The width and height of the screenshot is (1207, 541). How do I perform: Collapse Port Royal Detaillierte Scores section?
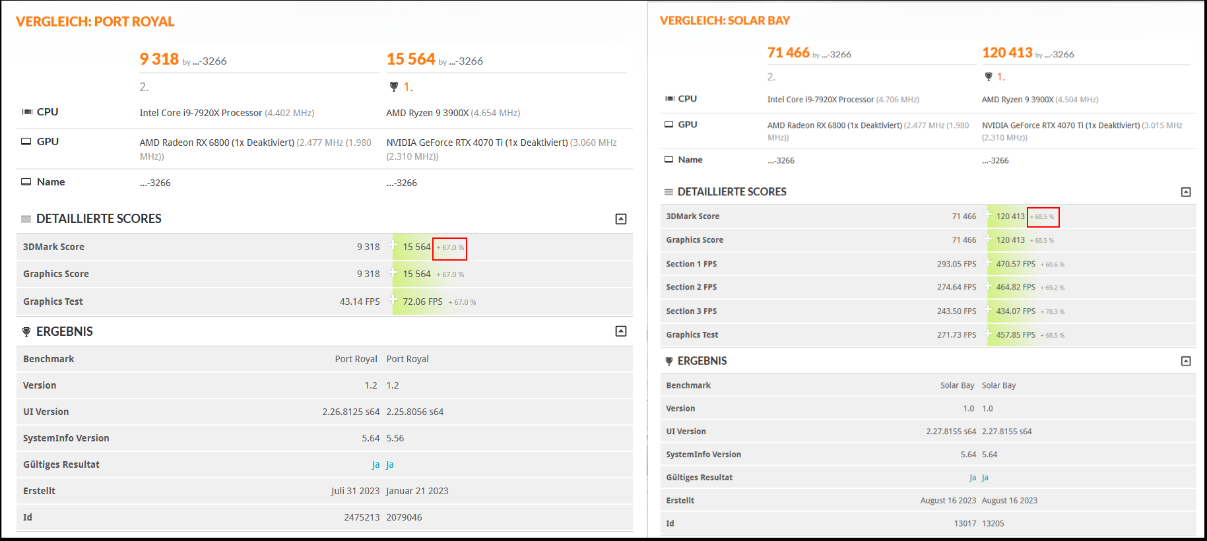(620, 219)
